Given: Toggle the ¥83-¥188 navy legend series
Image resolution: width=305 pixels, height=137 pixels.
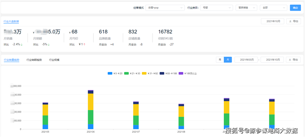Looking at the screenshot, I should [x=168, y=73].
